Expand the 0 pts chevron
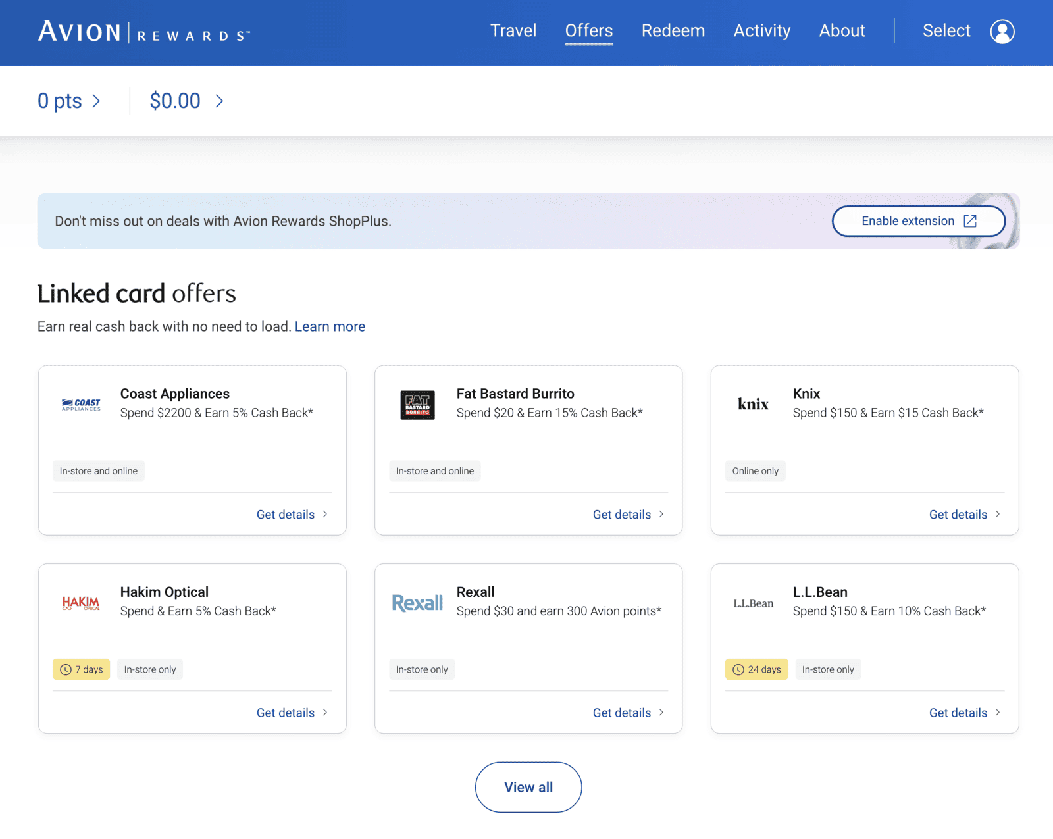 pos(97,101)
